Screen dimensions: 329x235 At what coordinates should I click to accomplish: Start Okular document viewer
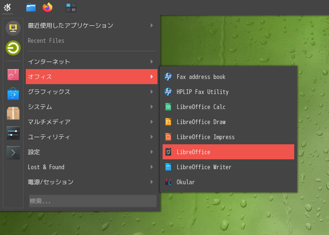pyautogui.click(x=228, y=182)
